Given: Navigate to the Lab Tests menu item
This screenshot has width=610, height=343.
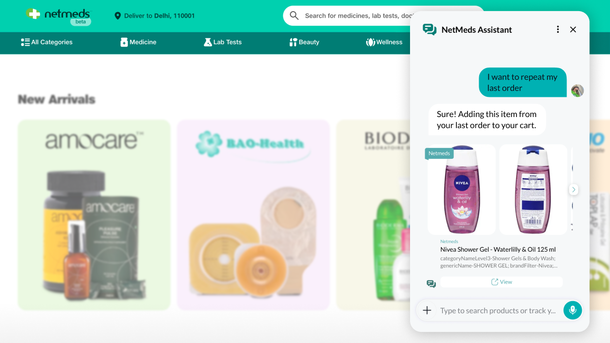Looking at the screenshot, I should click(x=223, y=42).
